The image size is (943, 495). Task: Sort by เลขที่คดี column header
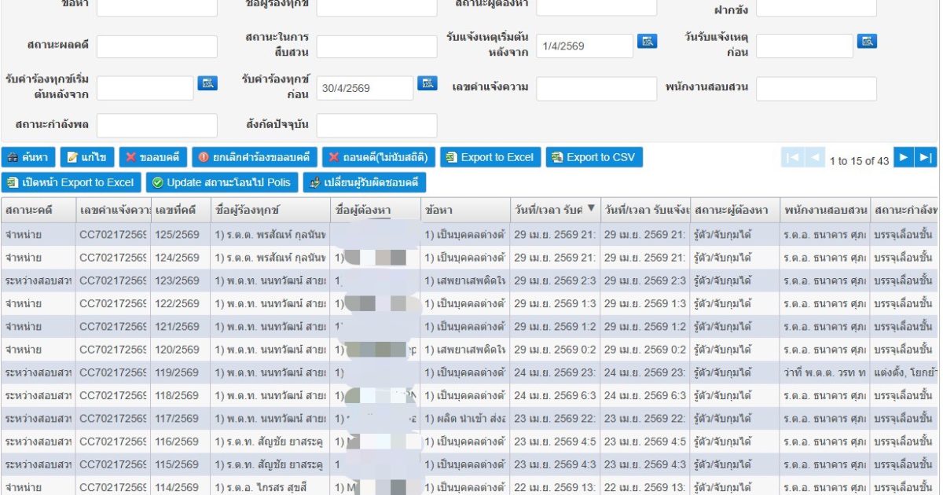coord(181,210)
